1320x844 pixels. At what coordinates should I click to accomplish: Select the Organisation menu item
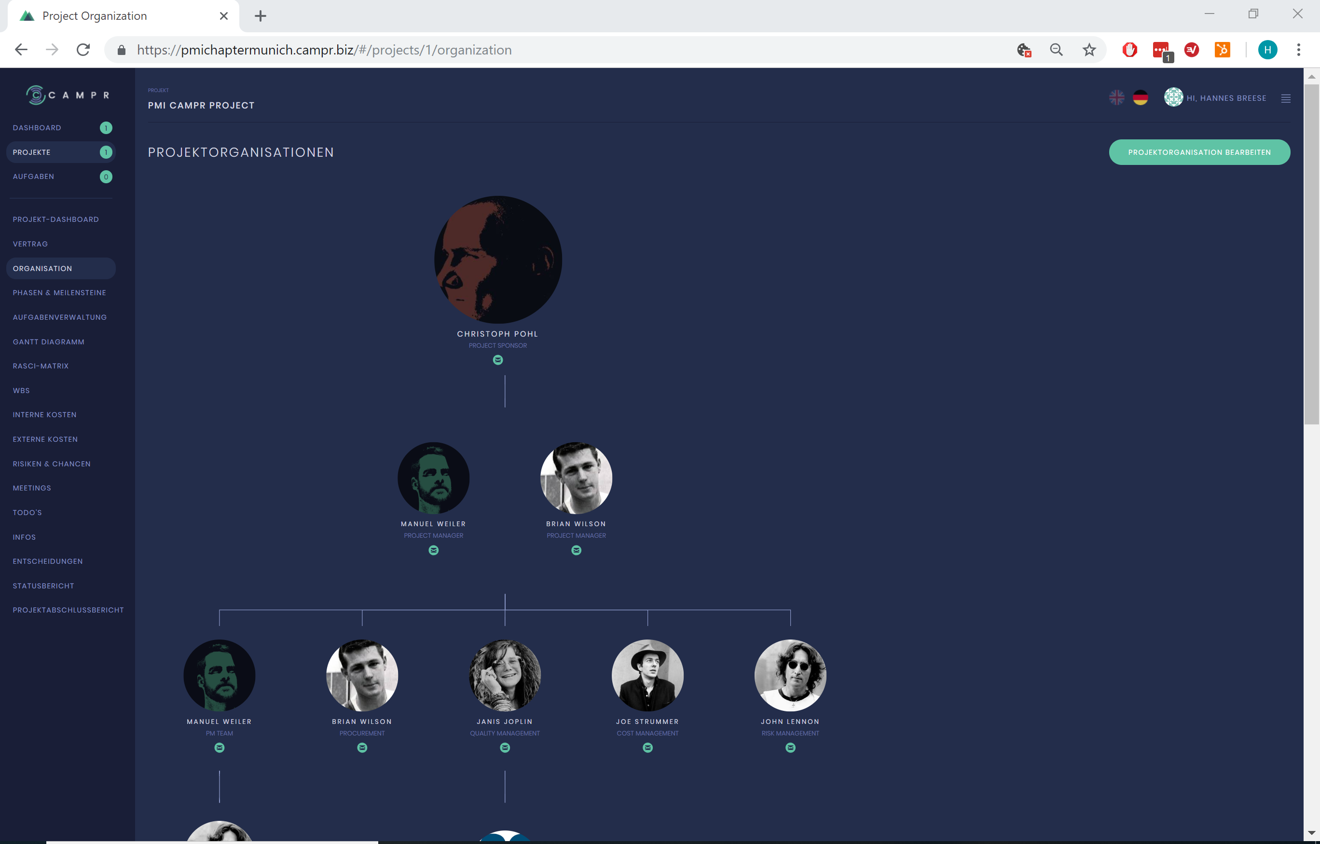pyautogui.click(x=61, y=269)
